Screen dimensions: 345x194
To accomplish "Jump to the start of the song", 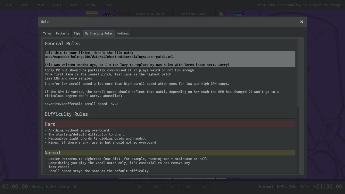I will pos(139,187).
